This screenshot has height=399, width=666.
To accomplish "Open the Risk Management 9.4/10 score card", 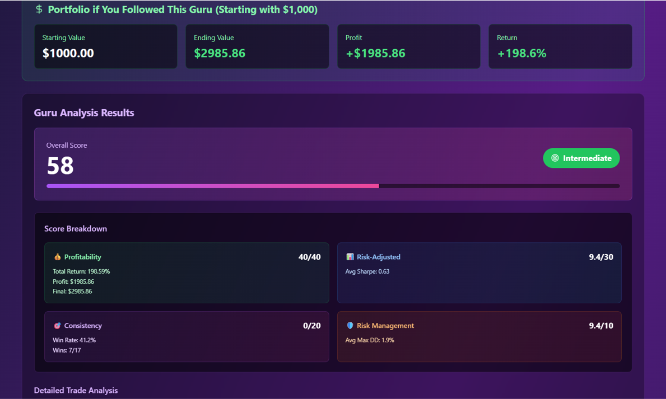I will [479, 336].
